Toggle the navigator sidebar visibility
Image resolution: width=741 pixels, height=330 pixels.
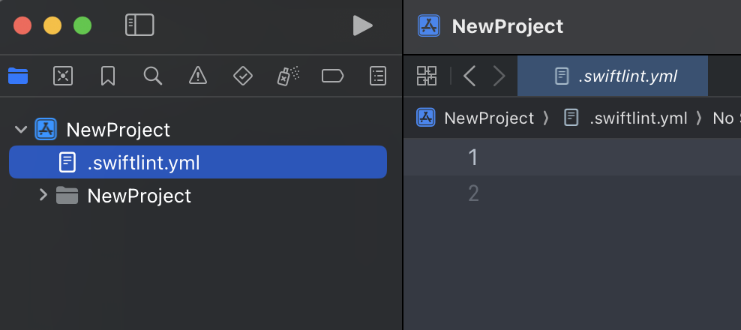coord(139,25)
